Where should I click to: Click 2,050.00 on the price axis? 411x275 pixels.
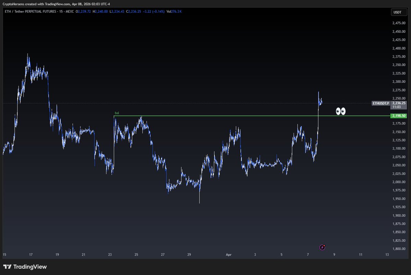click(399, 165)
